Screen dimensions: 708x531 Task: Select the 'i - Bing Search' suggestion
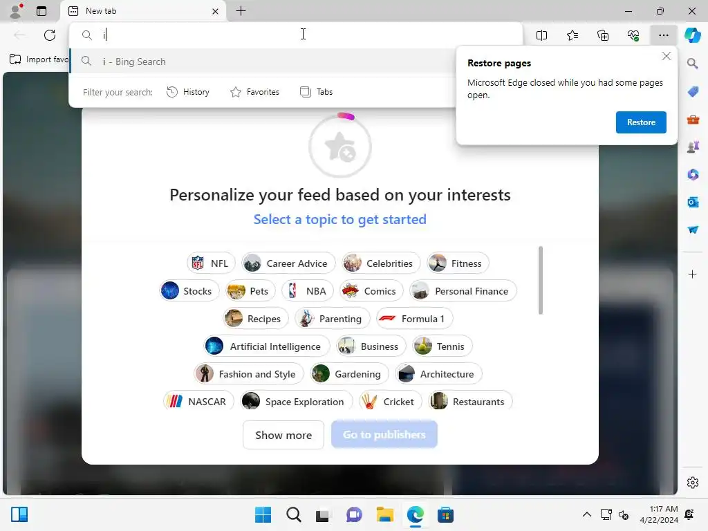coord(263,62)
